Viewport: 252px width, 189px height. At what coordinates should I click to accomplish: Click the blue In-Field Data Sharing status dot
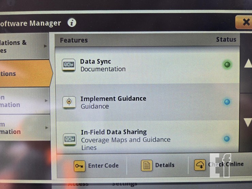click(226, 139)
